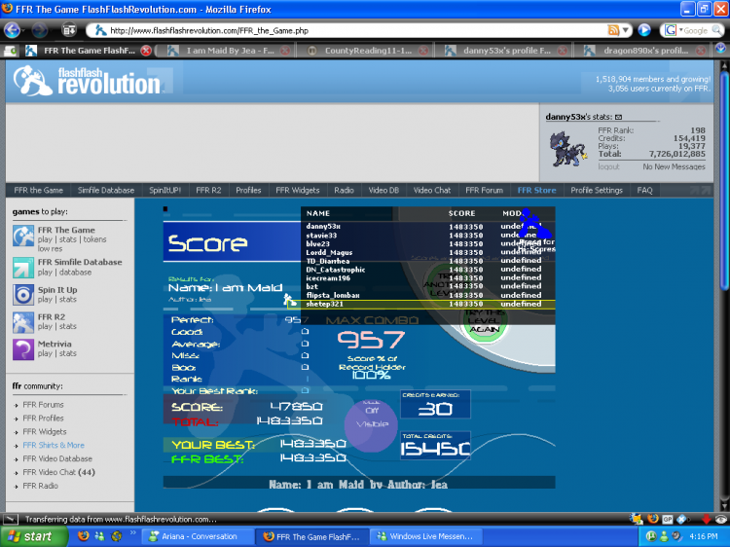730x547 pixels.
Task: Toggle the purple Mods Off/Visible circle
Action: 371,424
